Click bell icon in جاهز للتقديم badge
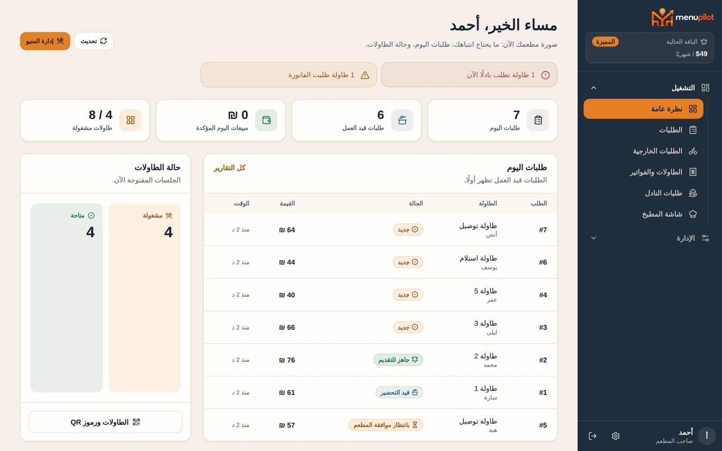This screenshot has width=722, height=451. [415, 359]
